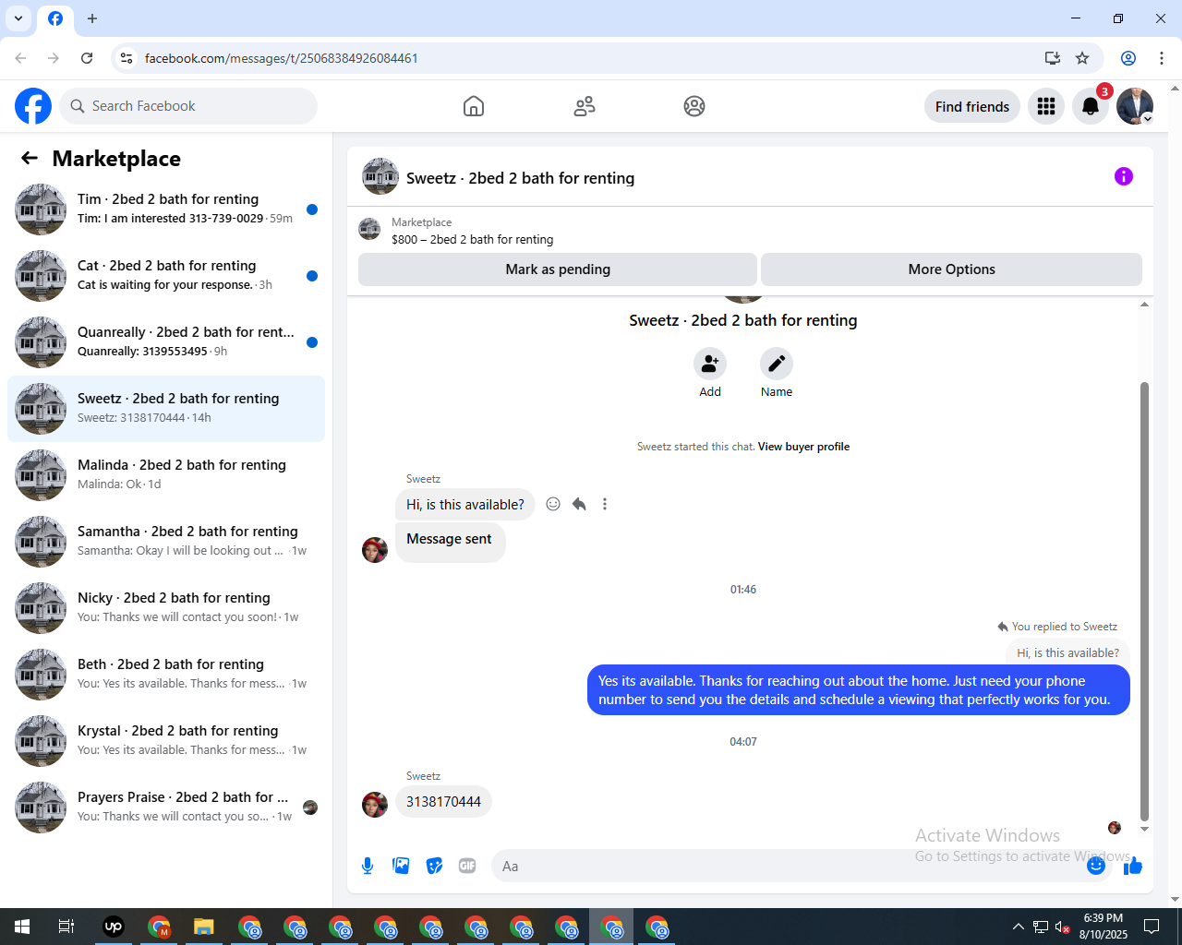Image resolution: width=1182 pixels, height=945 pixels.
Task: Open the Chrome profile icon
Action: click(x=1128, y=58)
